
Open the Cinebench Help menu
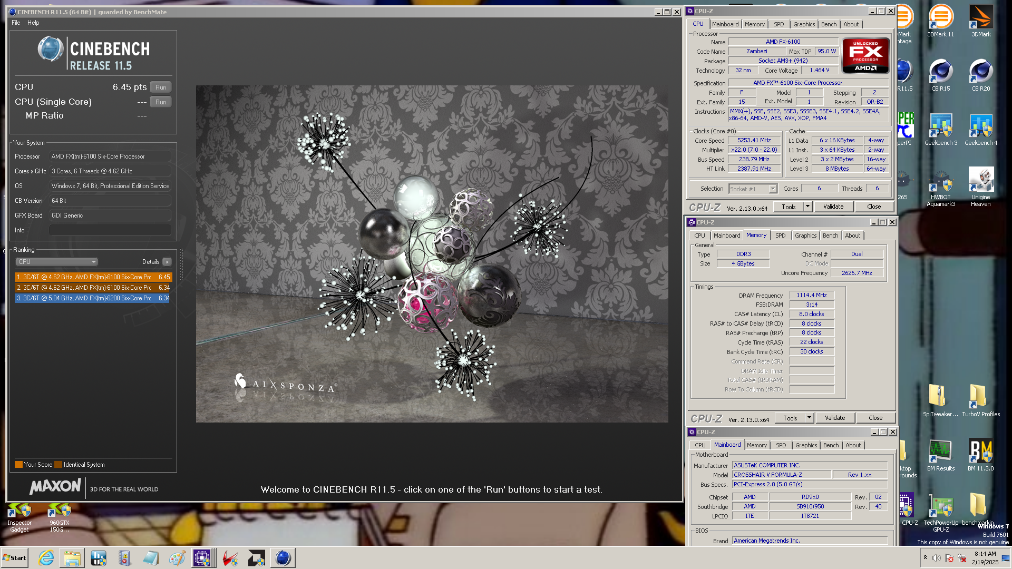click(33, 23)
